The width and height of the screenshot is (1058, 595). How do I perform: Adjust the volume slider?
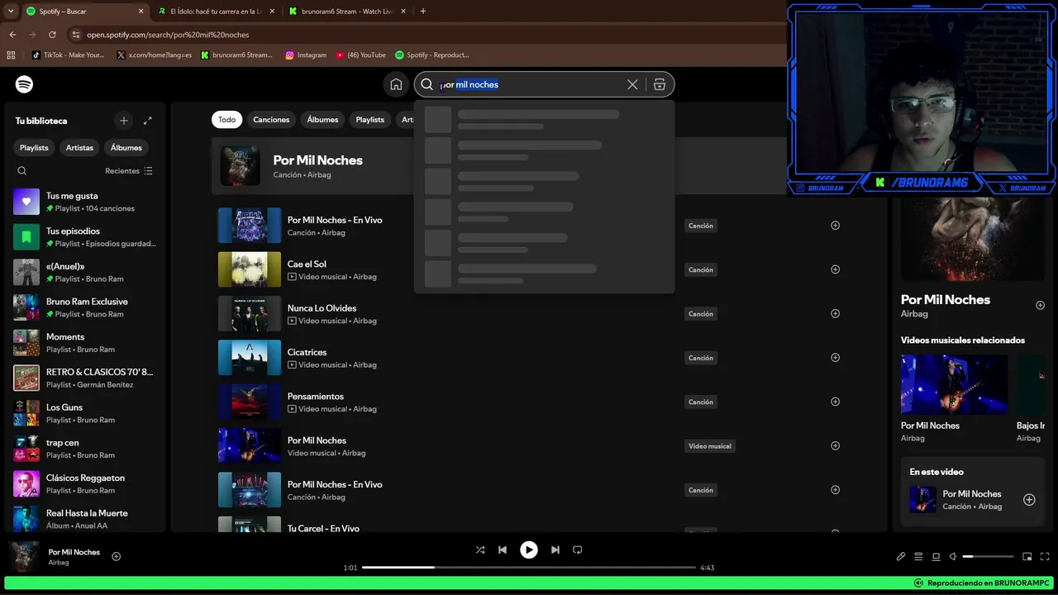(x=989, y=557)
